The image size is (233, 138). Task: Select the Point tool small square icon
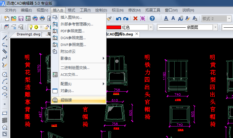coord(5,104)
